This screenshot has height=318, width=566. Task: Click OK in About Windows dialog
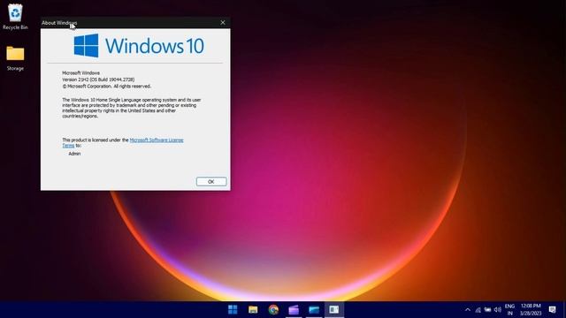click(x=211, y=182)
